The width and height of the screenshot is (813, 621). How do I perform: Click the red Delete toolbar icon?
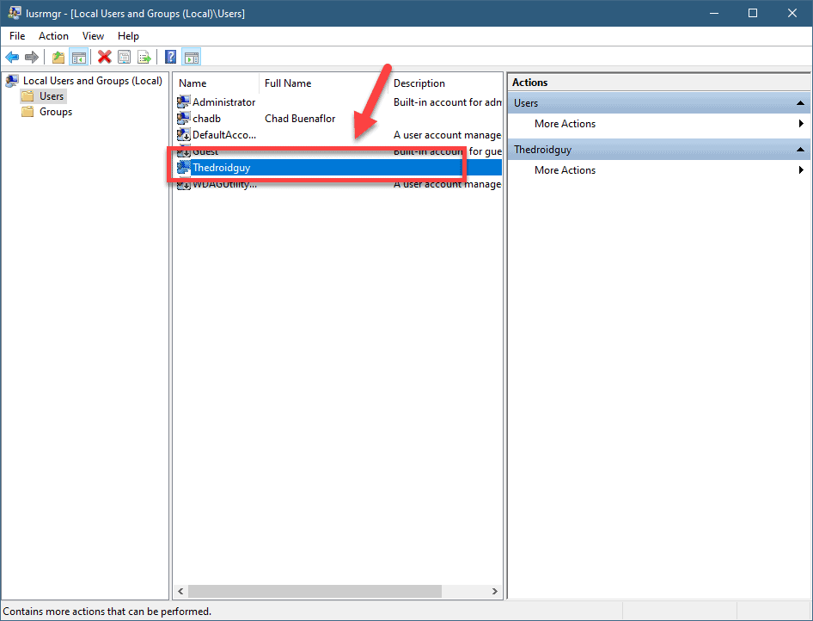click(105, 57)
